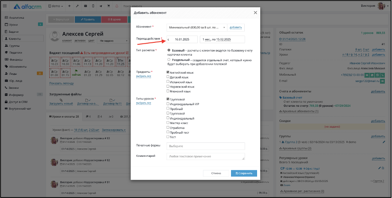Click the Сохранить button
Screen dimensions: 392x198
point(244,173)
